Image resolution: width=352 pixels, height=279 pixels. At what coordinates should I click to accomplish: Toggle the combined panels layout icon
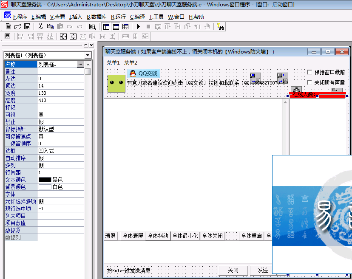pyautogui.click(x=125, y=27)
